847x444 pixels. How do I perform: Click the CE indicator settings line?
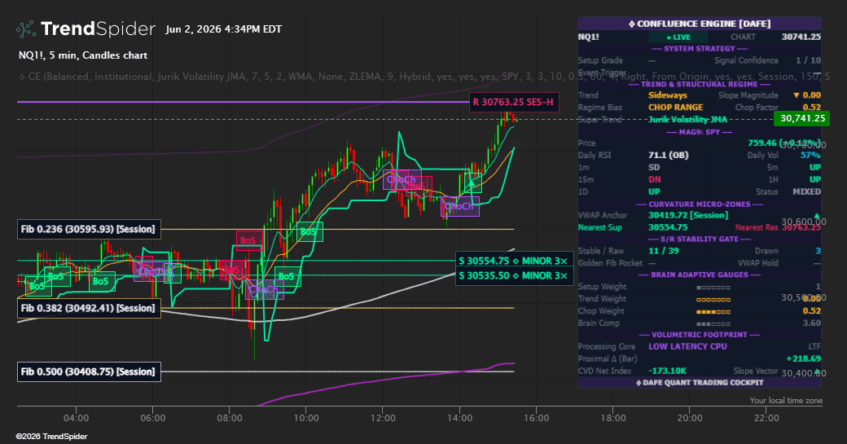tap(423, 77)
